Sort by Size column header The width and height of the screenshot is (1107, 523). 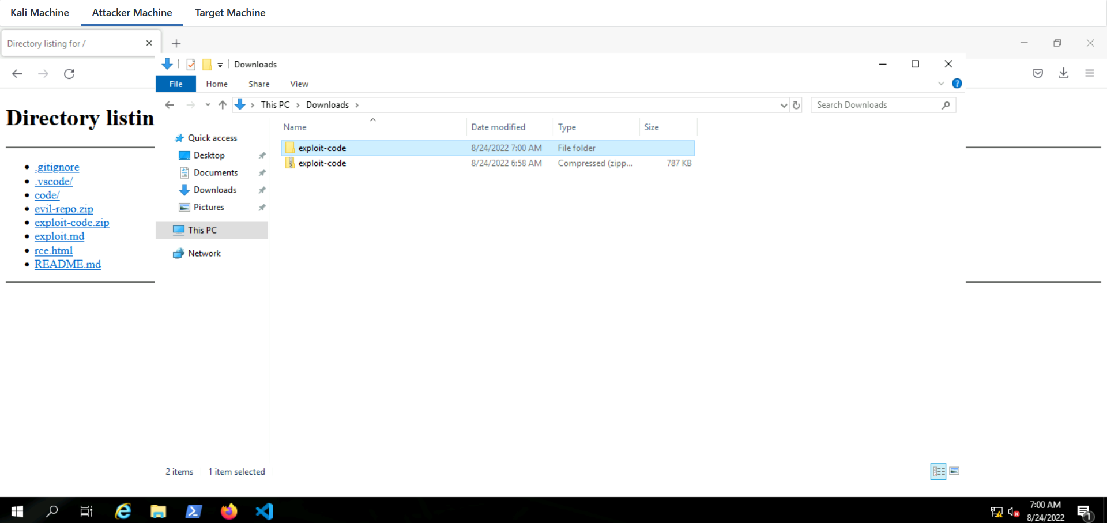pyautogui.click(x=652, y=127)
